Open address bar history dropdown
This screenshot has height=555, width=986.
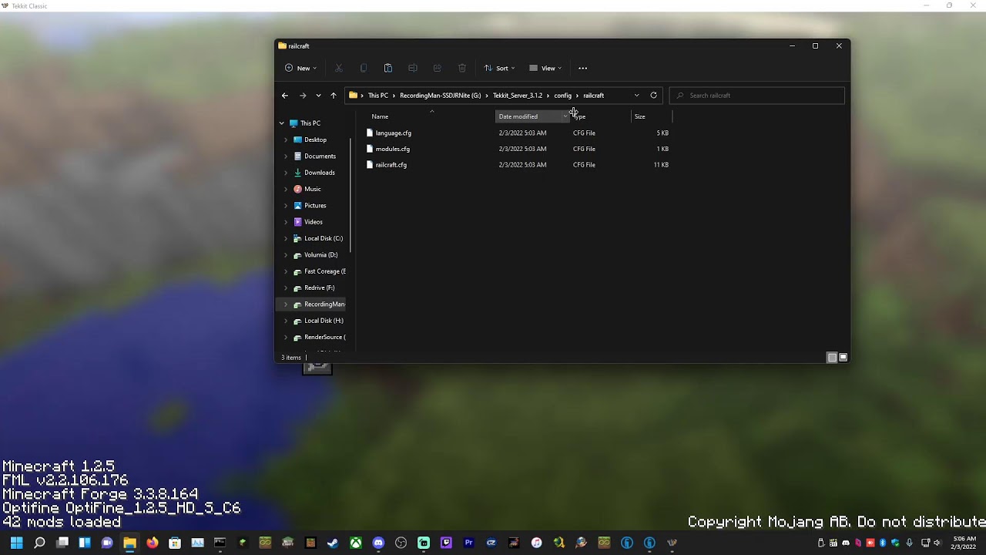pyautogui.click(x=636, y=96)
